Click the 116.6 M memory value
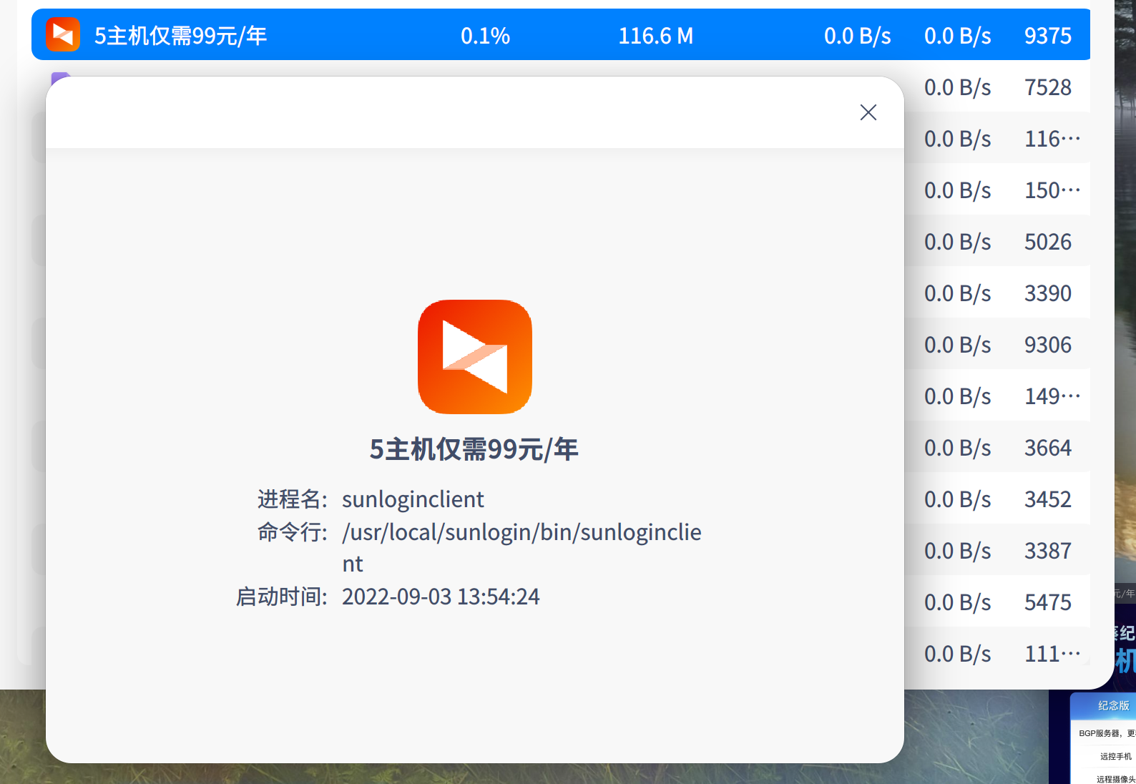The height and width of the screenshot is (784, 1136). (x=656, y=35)
